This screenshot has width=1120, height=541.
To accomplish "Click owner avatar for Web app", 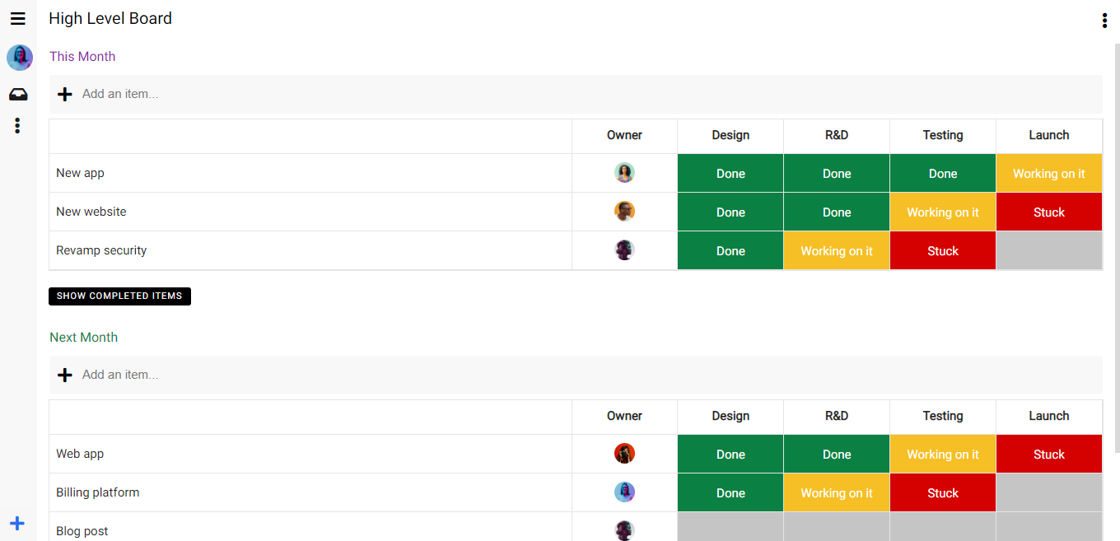I will pyautogui.click(x=624, y=454).
